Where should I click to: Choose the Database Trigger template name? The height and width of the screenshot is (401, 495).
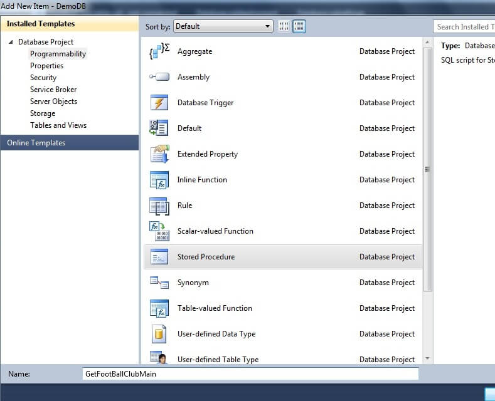206,103
